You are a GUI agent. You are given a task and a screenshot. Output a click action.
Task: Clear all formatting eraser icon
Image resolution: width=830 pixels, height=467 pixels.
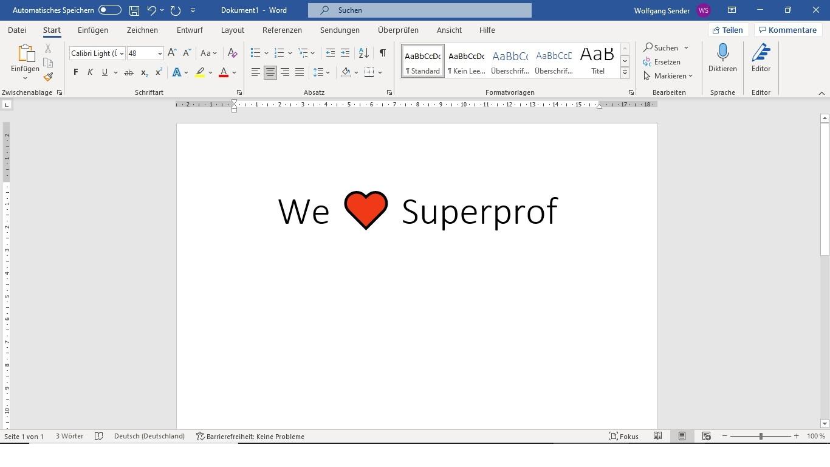[x=232, y=53]
